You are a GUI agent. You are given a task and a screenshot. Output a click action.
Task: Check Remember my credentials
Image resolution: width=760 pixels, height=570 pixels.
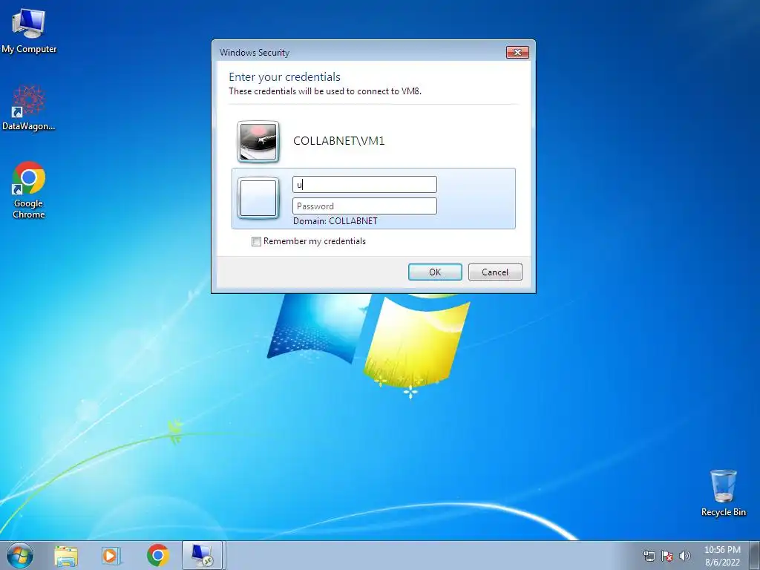(256, 241)
